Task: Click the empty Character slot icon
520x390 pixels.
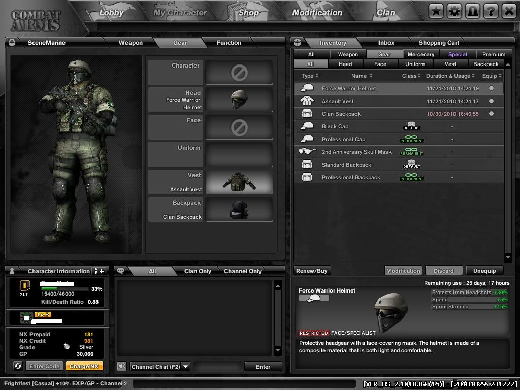Action: (x=239, y=72)
